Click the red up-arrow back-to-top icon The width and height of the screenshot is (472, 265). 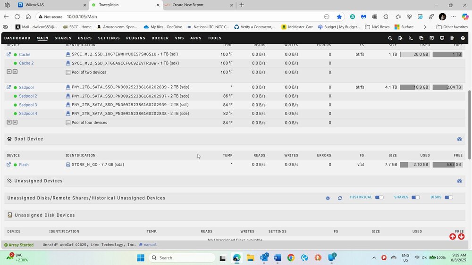[453, 237]
